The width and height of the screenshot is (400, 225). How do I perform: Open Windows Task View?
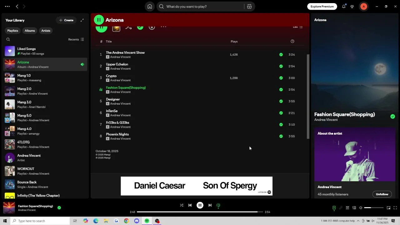[x=75, y=221]
